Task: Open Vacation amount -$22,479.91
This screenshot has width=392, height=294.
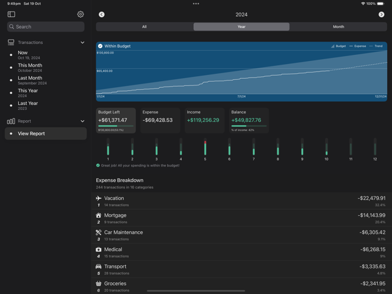Action: pos(371,198)
